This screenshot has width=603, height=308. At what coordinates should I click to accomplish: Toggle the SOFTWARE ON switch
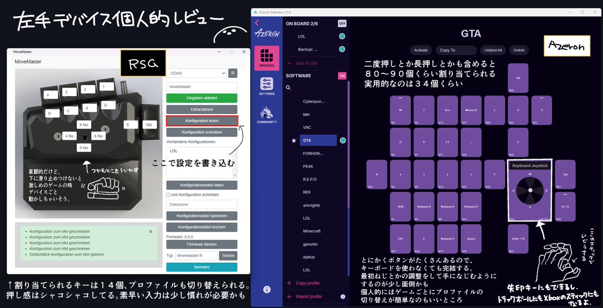click(x=343, y=75)
